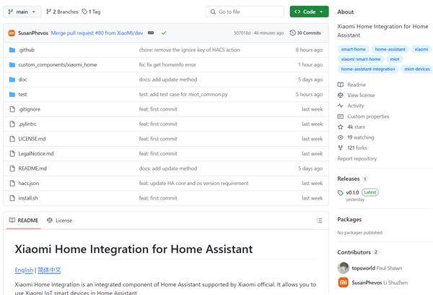Click the 507018d commit hash

click(x=242, y=33)
